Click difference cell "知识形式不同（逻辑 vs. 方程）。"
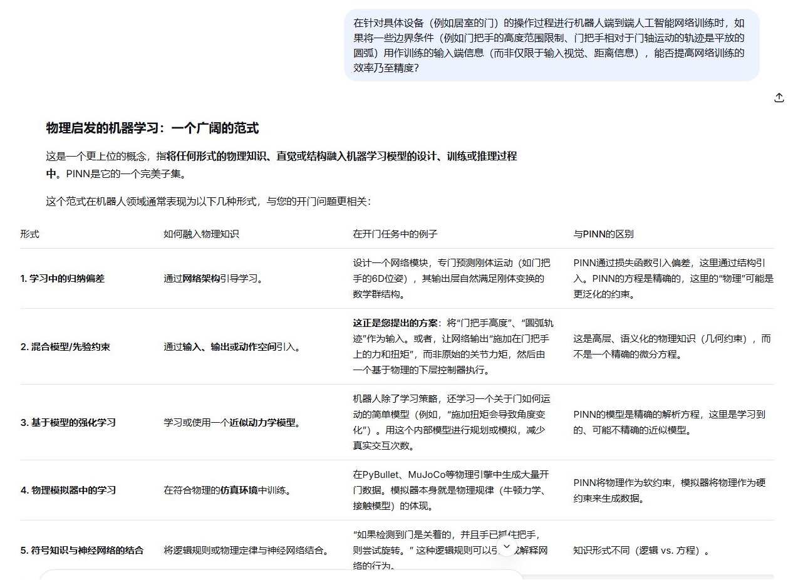793x580 pixels. 643,551
